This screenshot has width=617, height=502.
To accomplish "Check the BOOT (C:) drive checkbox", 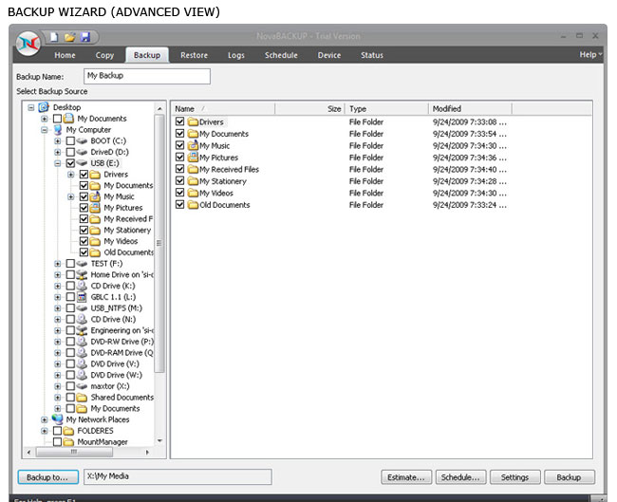I will tap(70, 140).
